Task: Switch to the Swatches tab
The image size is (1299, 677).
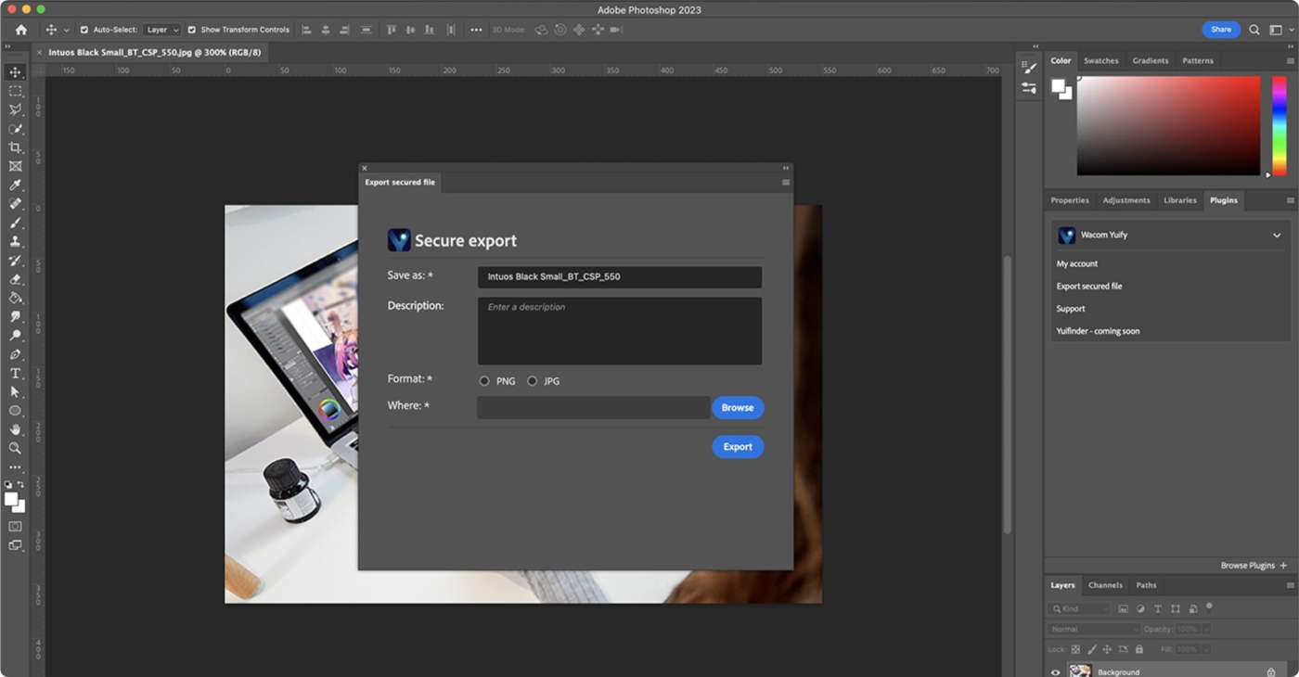Action: [1101, 60]
